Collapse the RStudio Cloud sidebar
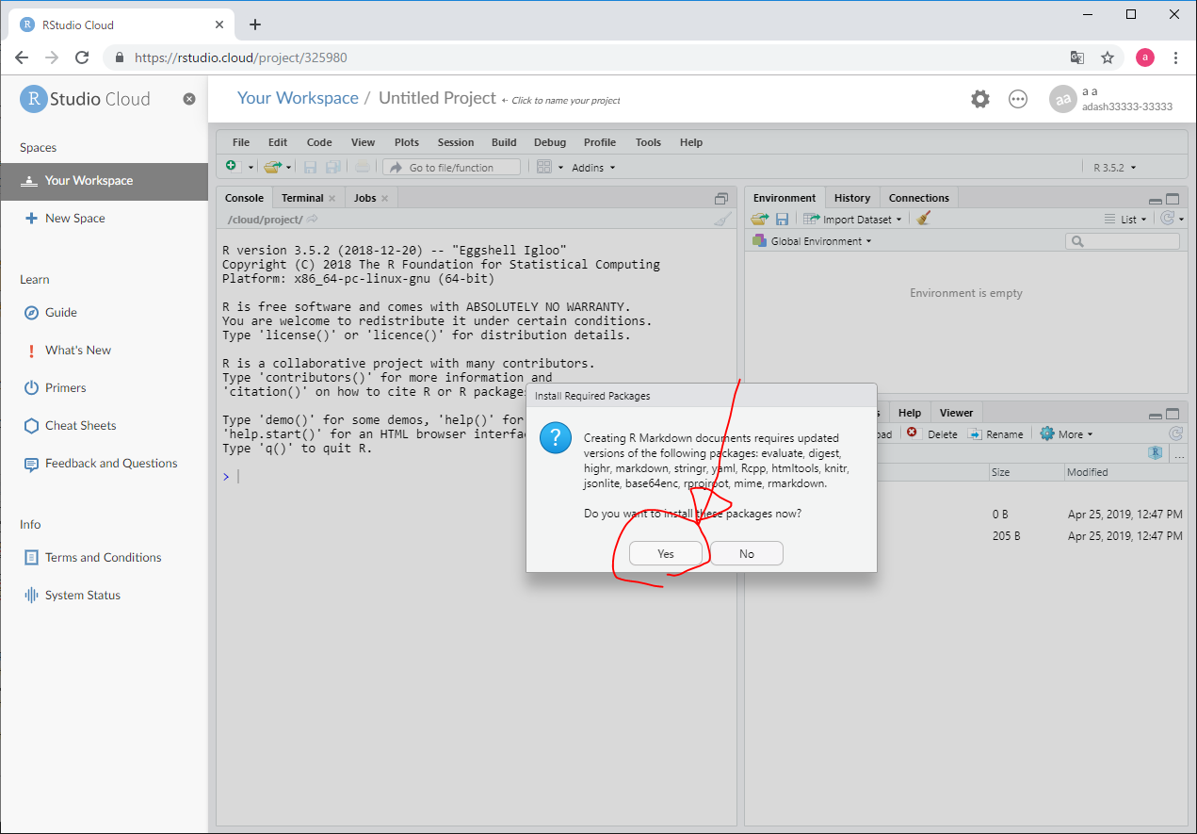1197x834 pixels. click(189, 99)
